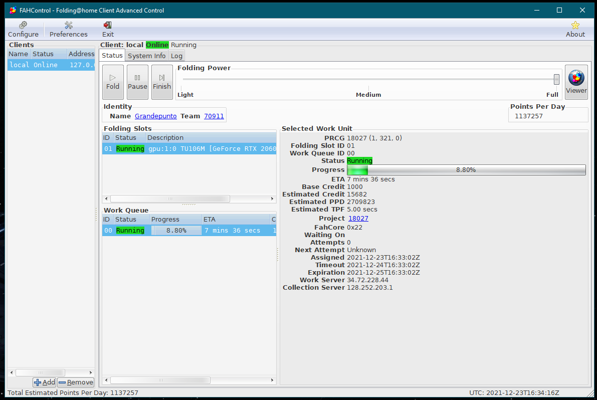Click the Work Queue horizontal scrollbar thumb
This screenshot has width=597, height=400.
tap(160, 380)
